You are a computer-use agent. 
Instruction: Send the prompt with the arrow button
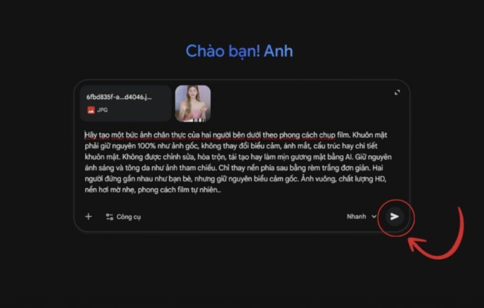[x=395, y=216]
